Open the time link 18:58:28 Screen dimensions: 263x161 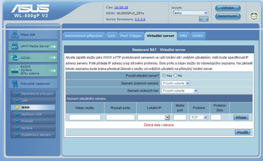[x=121, y=7]
